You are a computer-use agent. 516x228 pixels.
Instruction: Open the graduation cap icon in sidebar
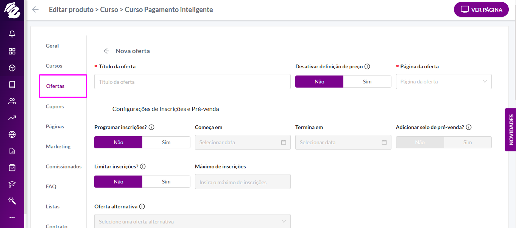tap(12, 184)
